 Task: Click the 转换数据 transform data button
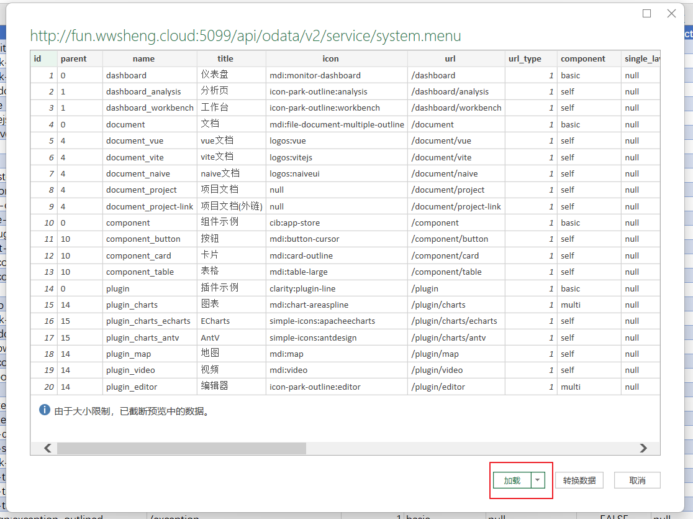pyautogui.click(x=579, y=480)
